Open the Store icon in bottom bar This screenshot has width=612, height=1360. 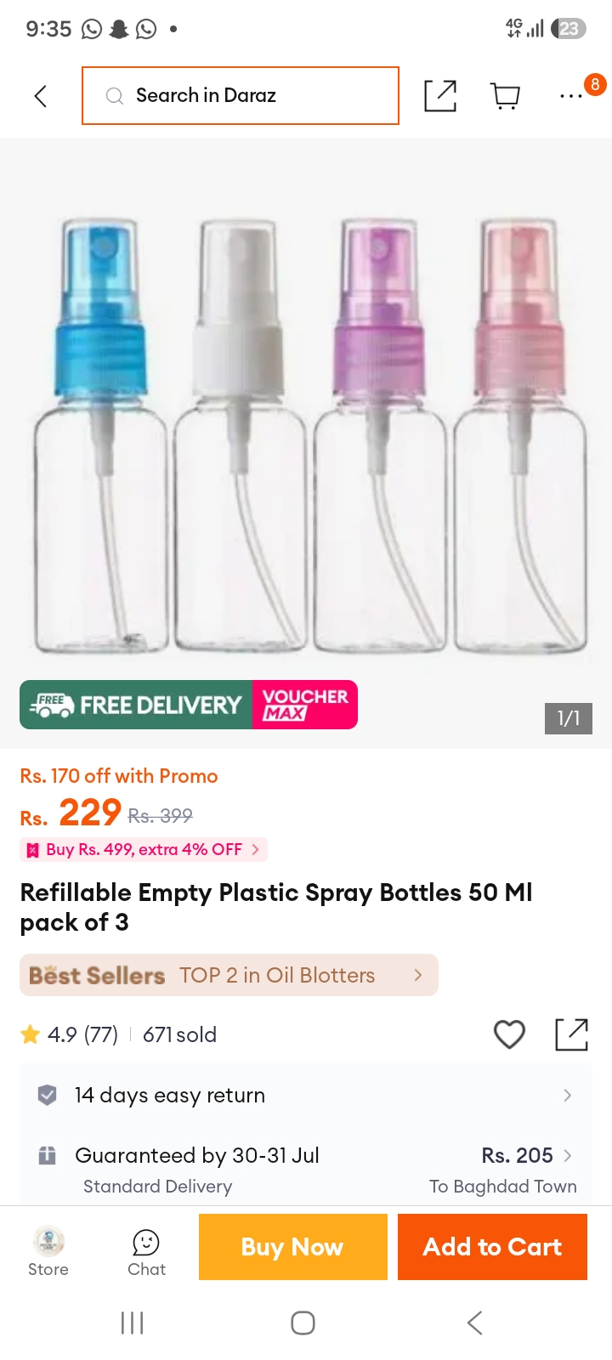[x=48, y=1251]
